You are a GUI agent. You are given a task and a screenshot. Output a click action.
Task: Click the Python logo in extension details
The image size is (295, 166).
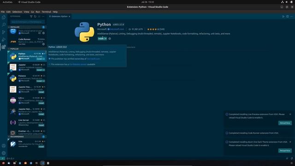pyautogui.click(x=84, y=32)
